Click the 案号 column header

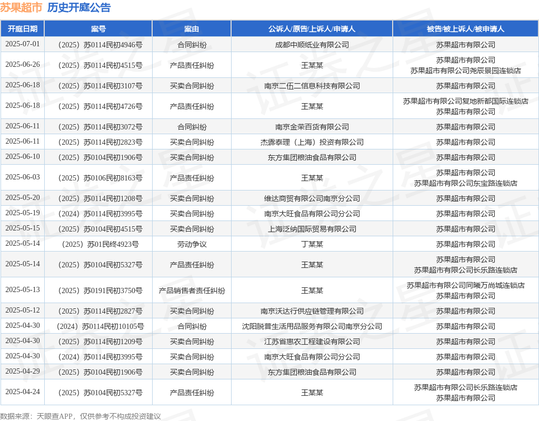(x=98, y=29)
